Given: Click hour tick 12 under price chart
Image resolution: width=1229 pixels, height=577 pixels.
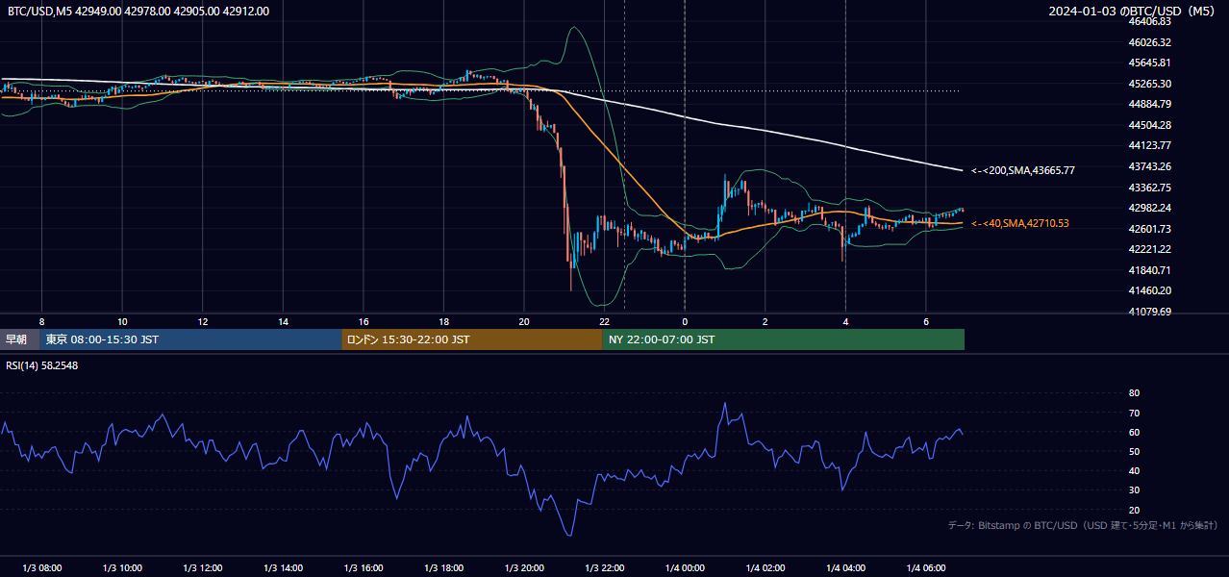Looking at the screenshot, I should tap(203, 321).
